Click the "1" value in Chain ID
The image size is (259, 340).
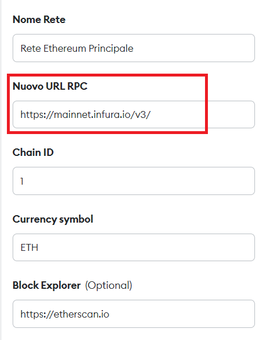(x=22, y=181)
